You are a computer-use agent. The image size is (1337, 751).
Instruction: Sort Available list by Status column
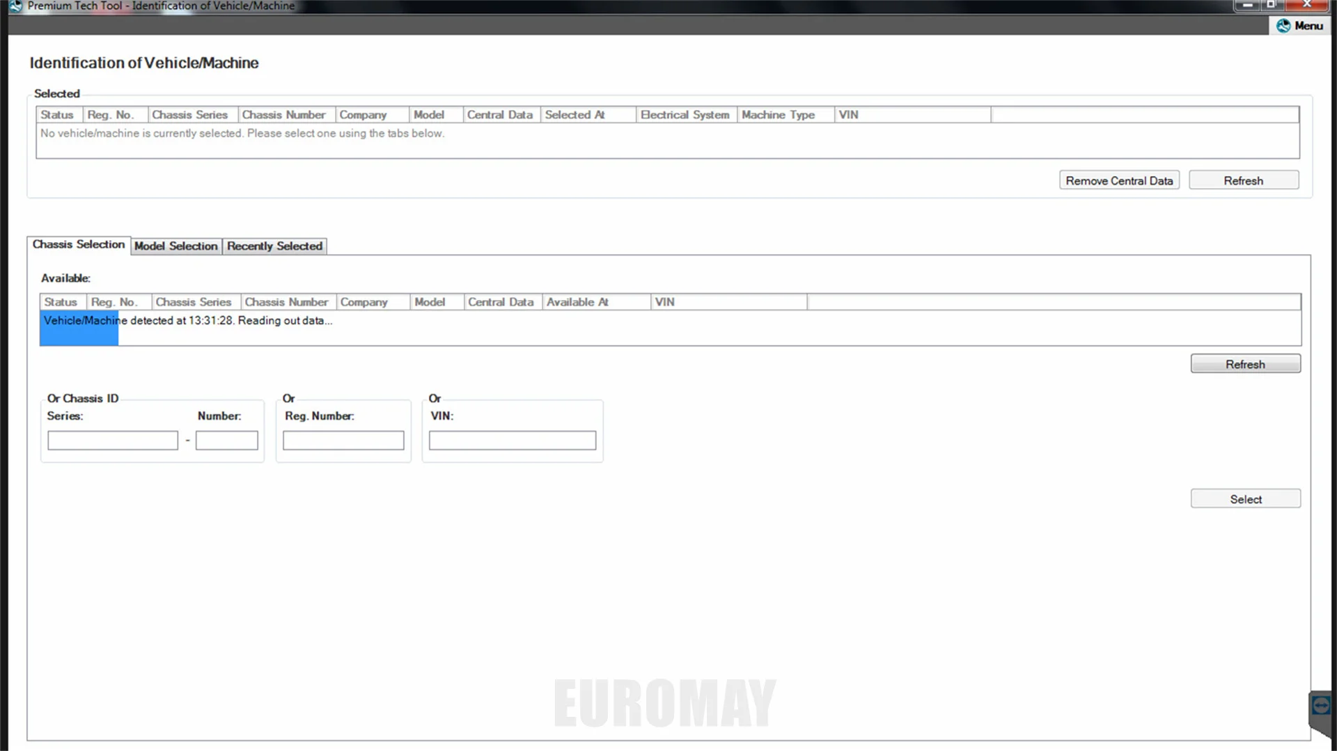pyautogui.click(x=63, y=302)
